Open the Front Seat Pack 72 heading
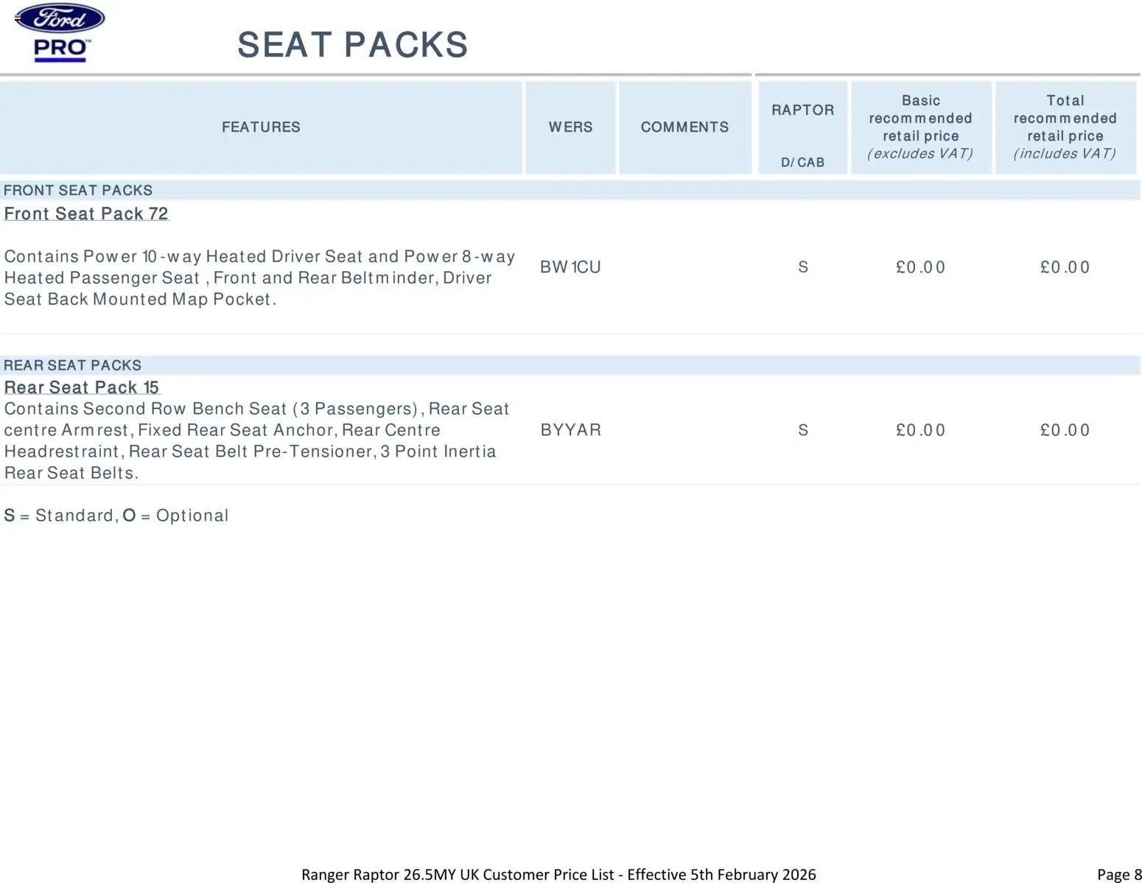Screen dimensions: 1142x883 click(86, 214)
